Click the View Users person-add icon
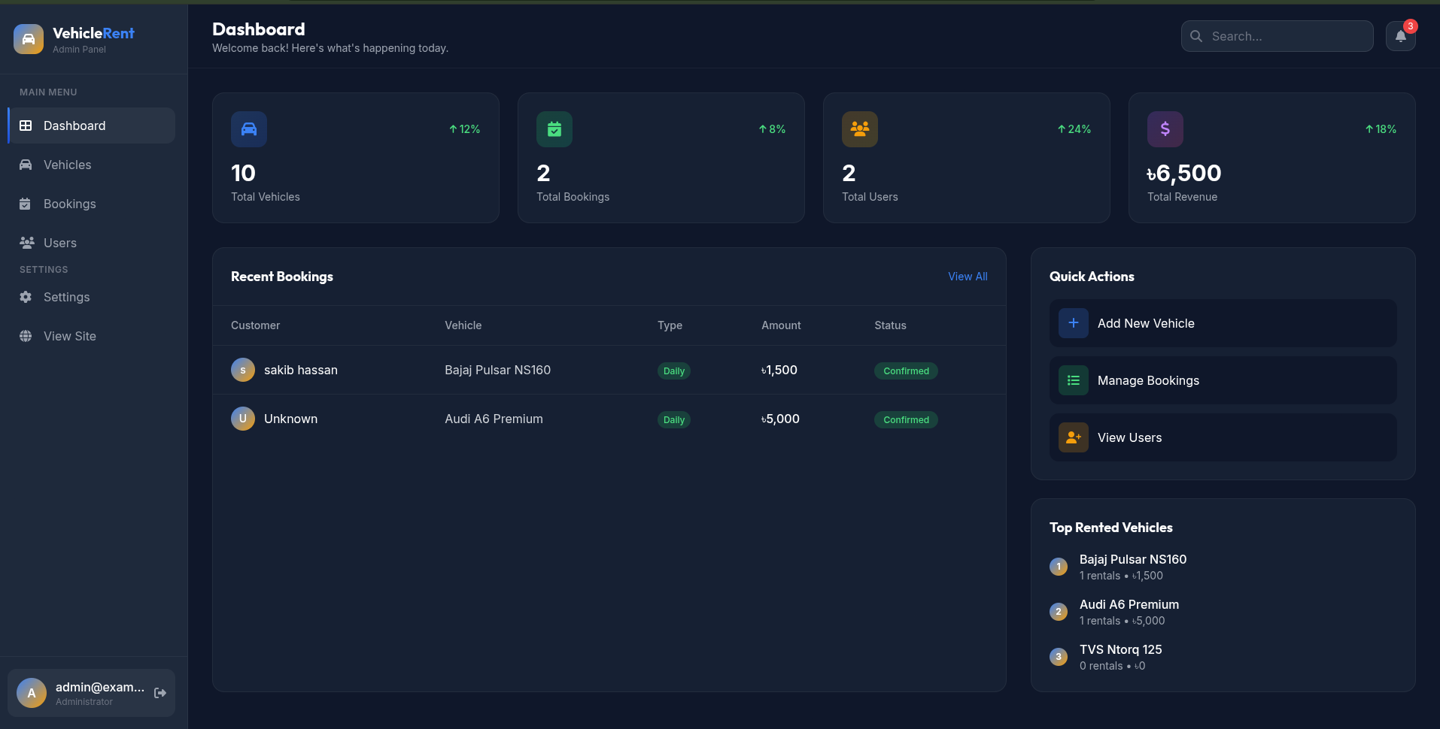This screenshot has width=1440, height=729. (1073, 437)
